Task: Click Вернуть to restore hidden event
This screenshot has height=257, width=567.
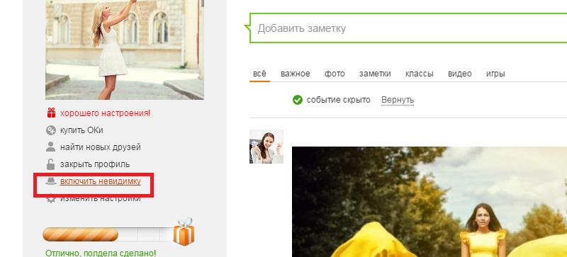Action: [398, 100]
